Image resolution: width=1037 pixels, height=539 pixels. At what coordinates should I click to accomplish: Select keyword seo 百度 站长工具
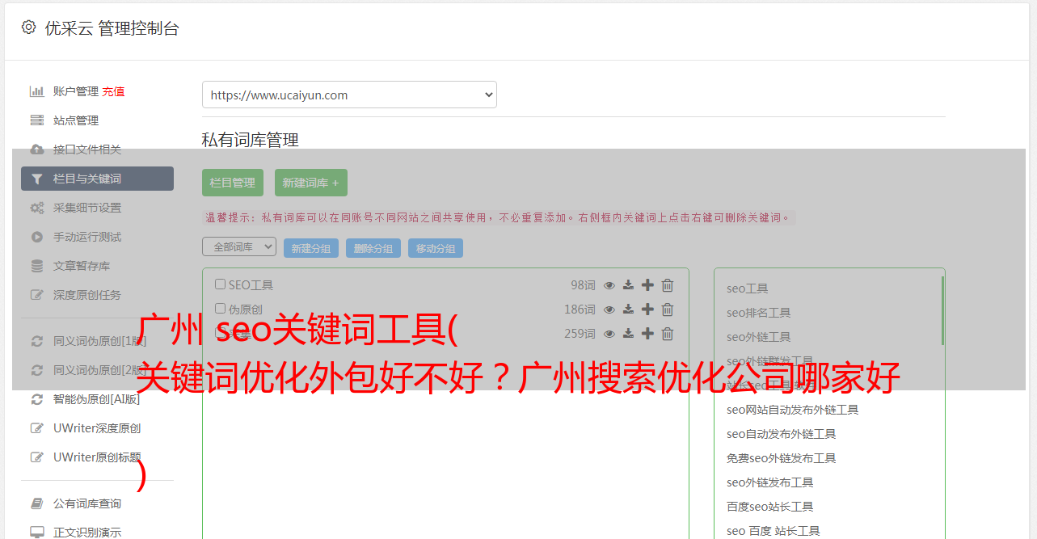point(774,531)
